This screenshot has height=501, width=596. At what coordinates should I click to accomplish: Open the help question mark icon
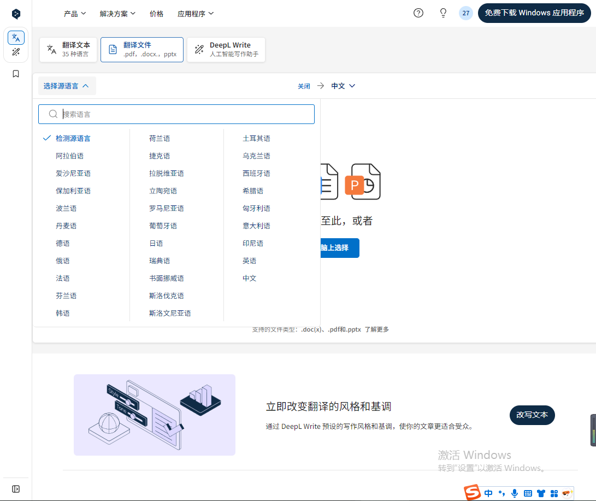[418, 13]
